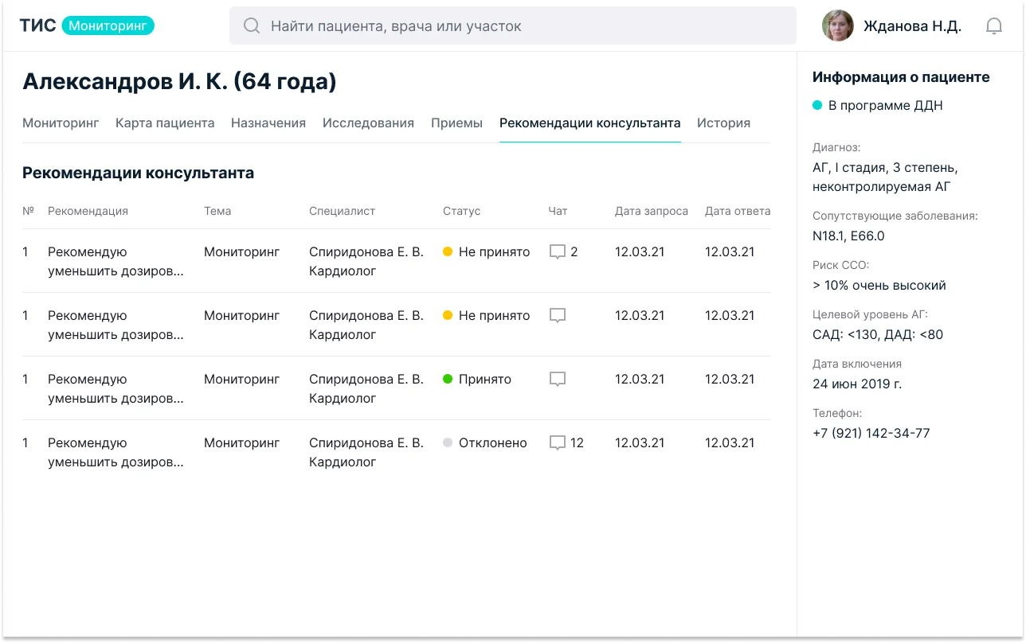The height and width of the screenshot is (643, 1026).
Task: Switch to the Мониторинг tab
Action: [x=61, y=123]
